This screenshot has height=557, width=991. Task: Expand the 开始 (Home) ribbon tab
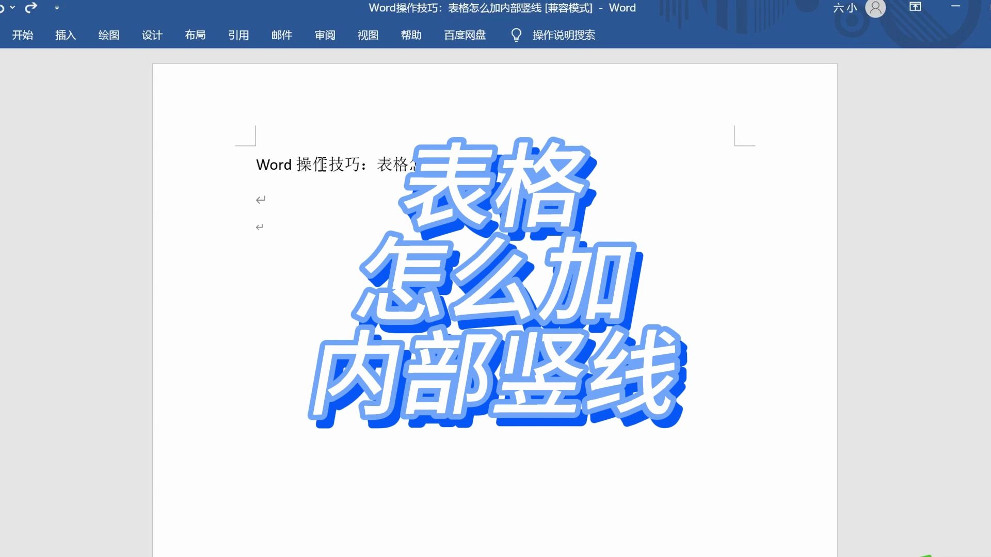23,35
